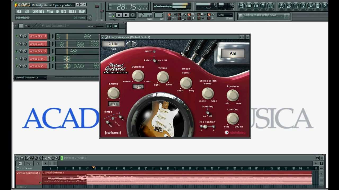Open the Fruity Wrapper options arrow menu
Image resolution: width=339 pixels, height=190 pixels.
click(x=102, y=37)
